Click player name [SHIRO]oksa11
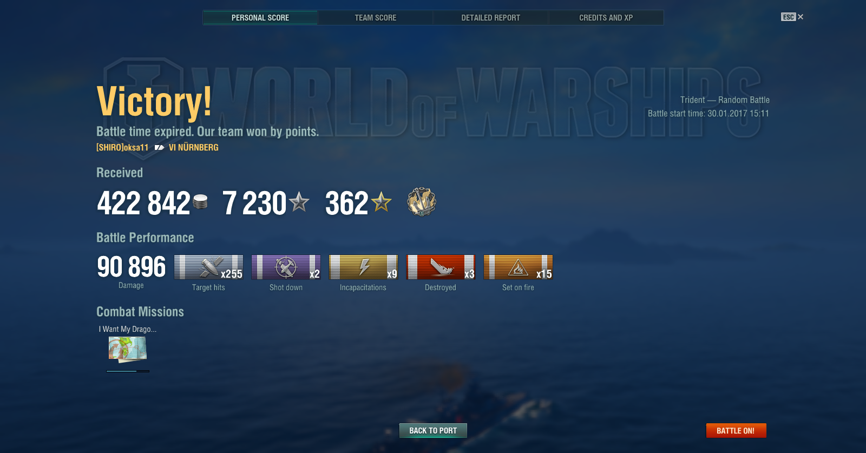 122,148
